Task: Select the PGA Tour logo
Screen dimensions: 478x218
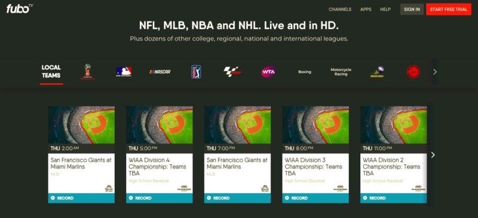Action: tap(196, 71)
